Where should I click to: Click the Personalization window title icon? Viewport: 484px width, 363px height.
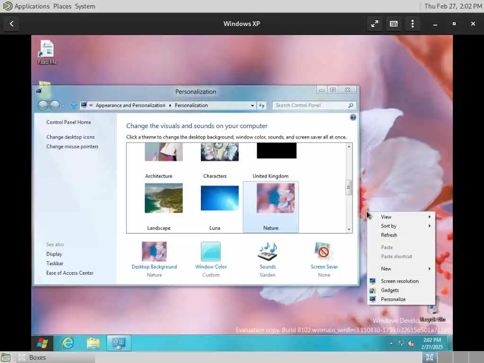tap(39, 91)
